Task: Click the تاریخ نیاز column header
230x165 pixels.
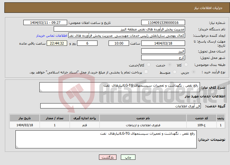Action: click(25, 118)
